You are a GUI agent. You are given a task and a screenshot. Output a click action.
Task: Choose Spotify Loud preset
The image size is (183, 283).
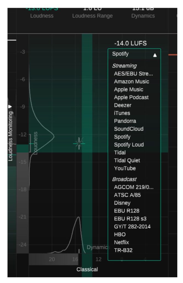129,145
